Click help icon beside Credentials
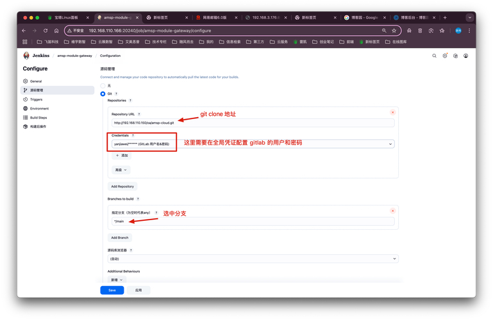The width and height of the screenshot is (493, 320). 133,136
